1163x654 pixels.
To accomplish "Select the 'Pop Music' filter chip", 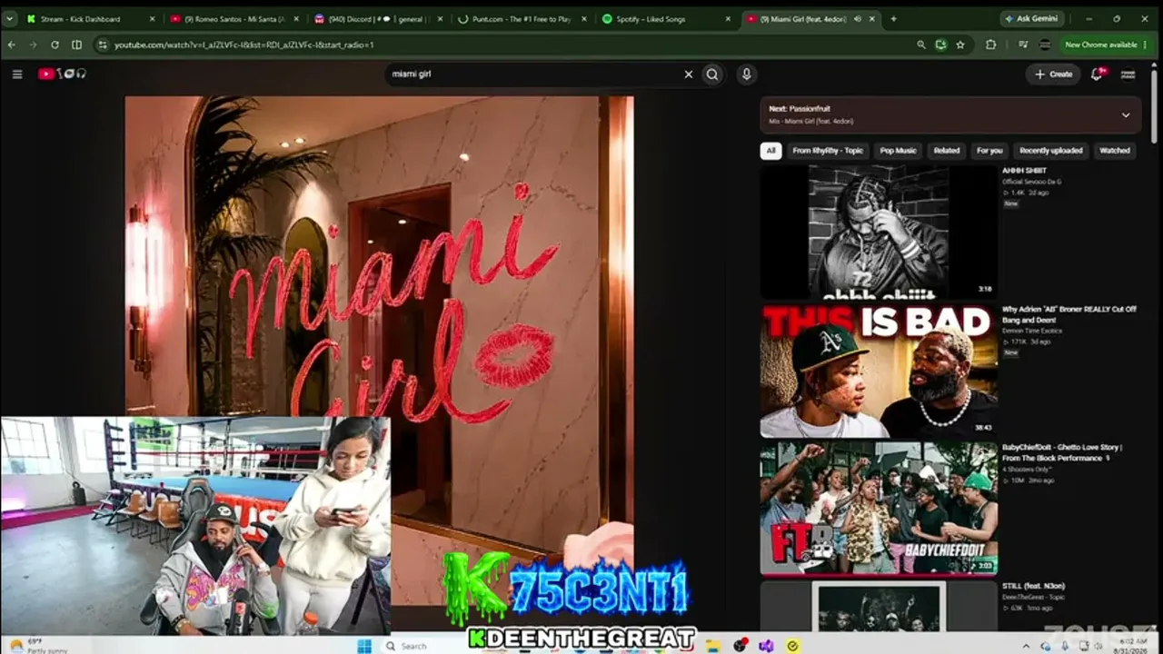I will 898,151.
